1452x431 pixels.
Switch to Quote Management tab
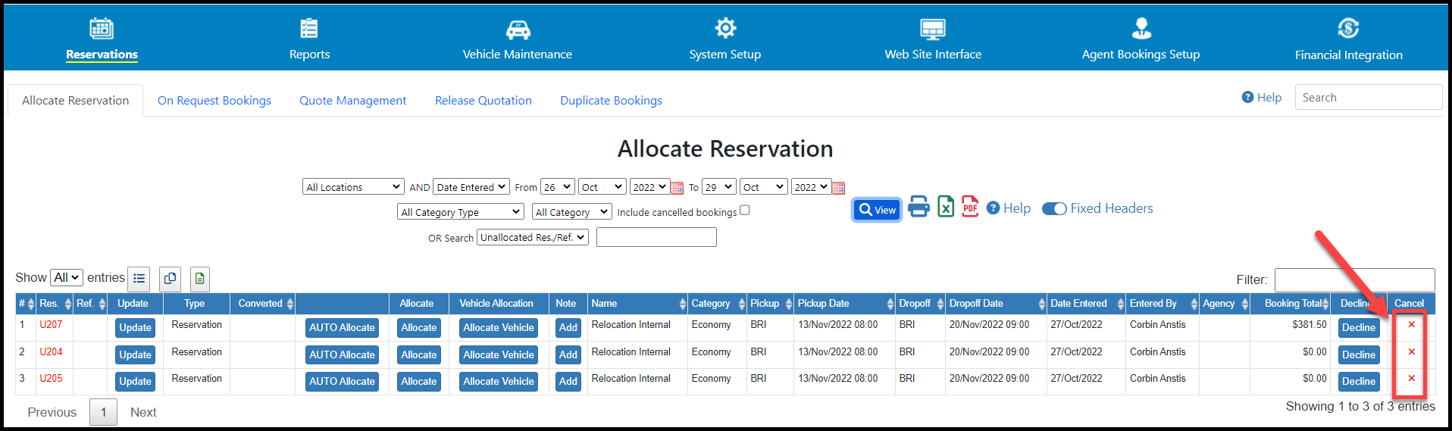pyautogui.click(x=352, y=100)
